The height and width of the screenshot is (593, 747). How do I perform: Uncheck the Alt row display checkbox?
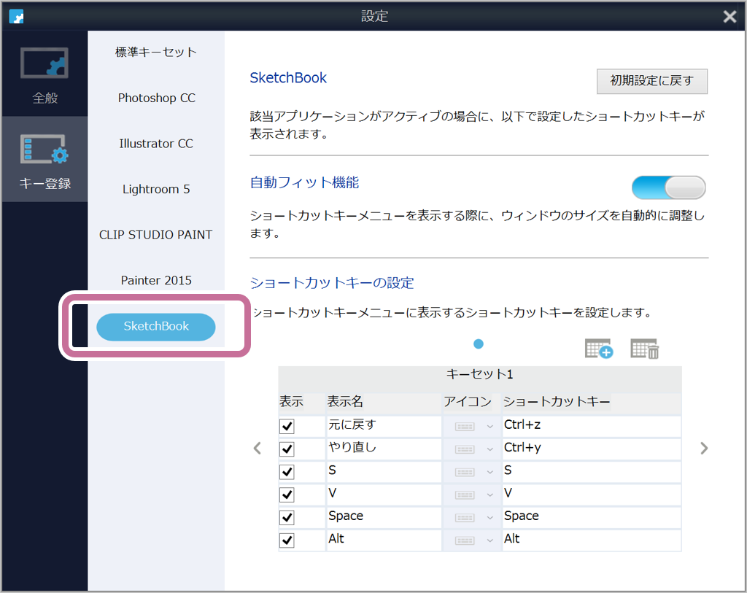287,540
